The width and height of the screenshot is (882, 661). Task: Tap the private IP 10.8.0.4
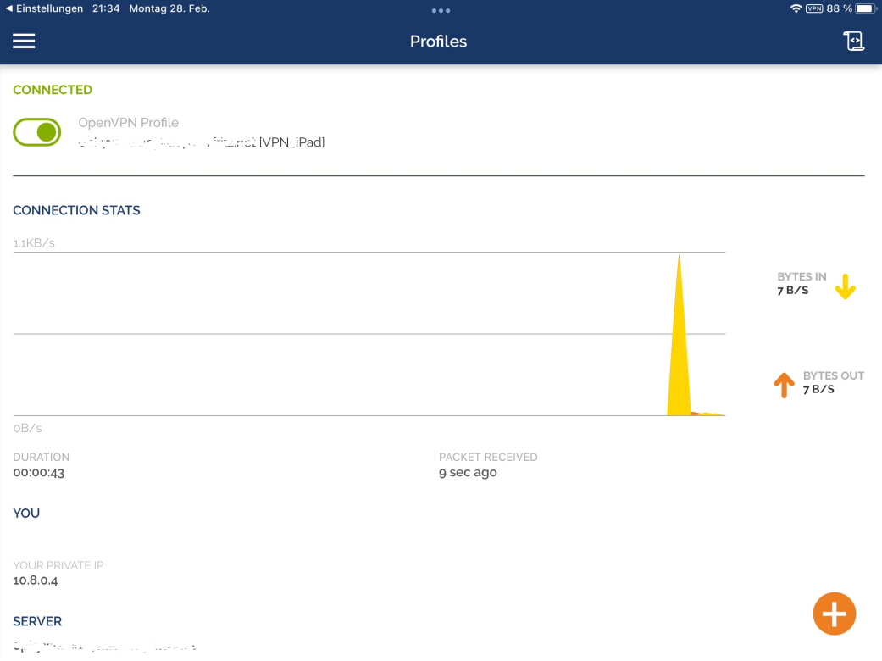[36, 580]
